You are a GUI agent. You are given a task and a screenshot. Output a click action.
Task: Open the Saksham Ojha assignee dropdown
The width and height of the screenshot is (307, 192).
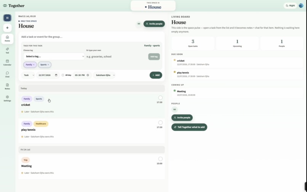point(104,75)
